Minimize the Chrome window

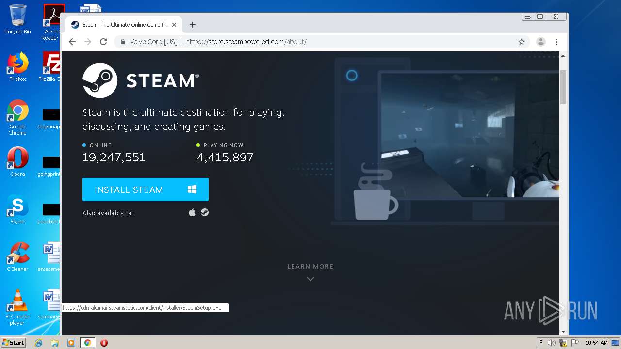[528, 17]
